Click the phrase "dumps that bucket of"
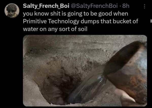This screenshot has width=152, height=108. 109,21
